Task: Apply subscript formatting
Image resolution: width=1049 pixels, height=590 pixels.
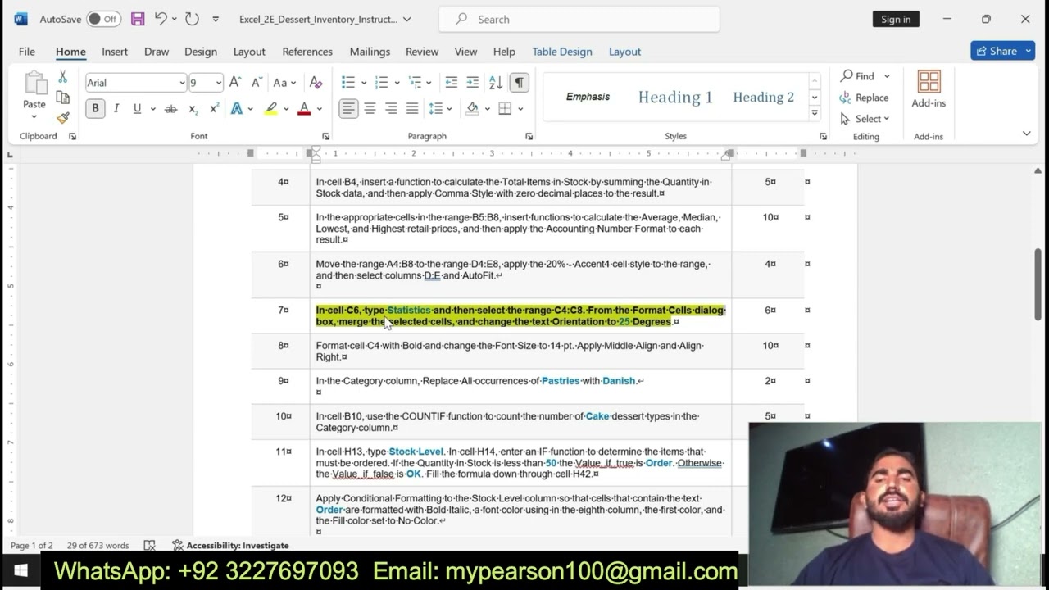Action: (193, 109)
